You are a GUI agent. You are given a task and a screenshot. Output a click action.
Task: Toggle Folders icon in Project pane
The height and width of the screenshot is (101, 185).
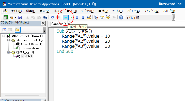click(x=18, y=30)
